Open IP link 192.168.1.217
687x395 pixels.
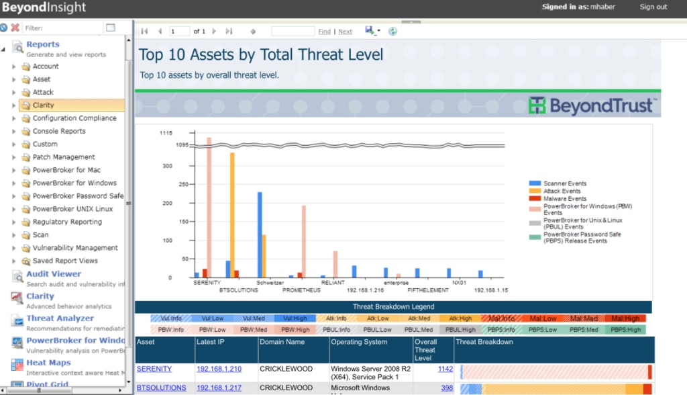pos(219,388)
